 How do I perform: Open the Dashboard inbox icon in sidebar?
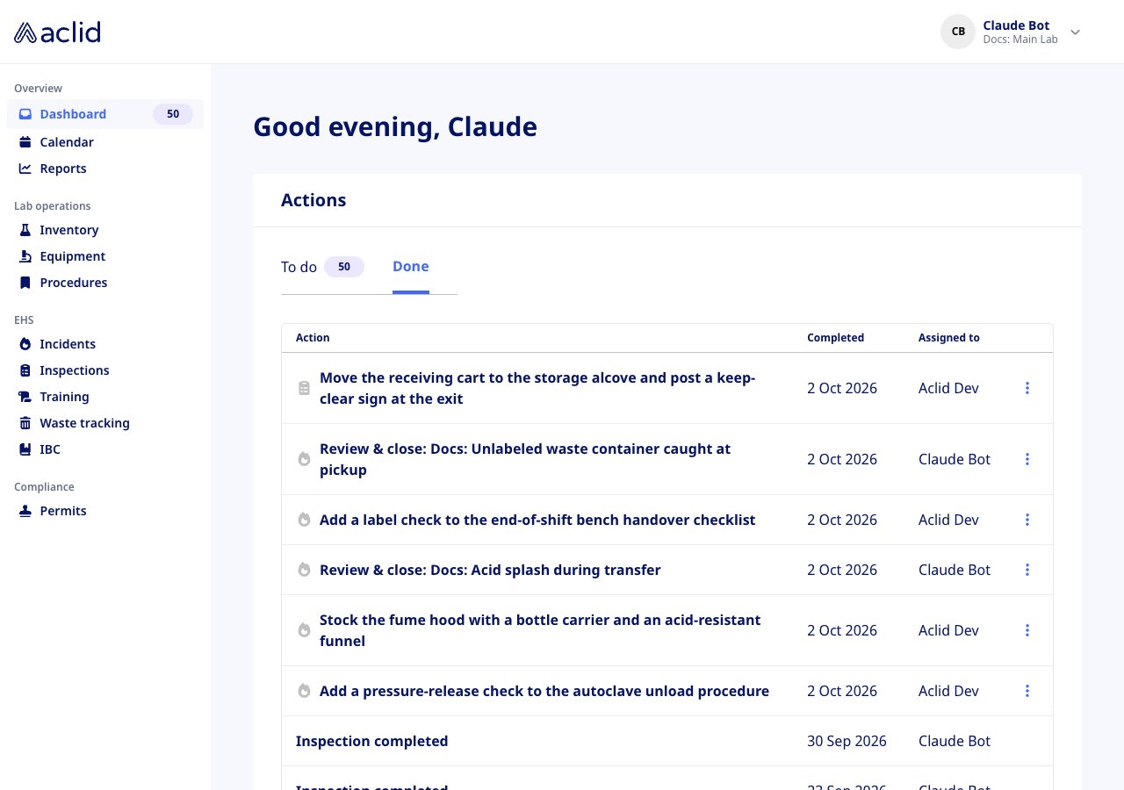tap(25, 114)
